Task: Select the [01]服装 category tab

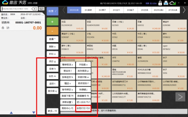Action: point(88,10)
